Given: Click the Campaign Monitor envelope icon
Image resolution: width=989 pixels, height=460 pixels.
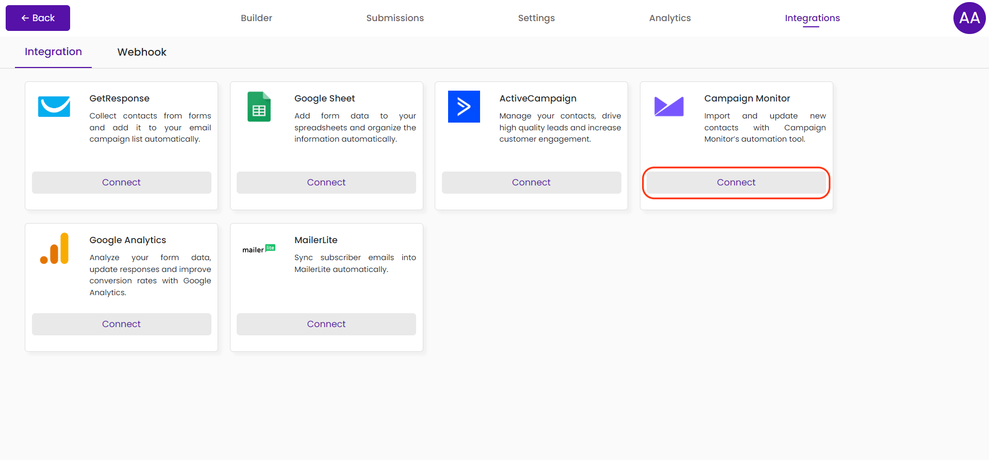Looking at the screenshot, I should (x=669, y=107).
